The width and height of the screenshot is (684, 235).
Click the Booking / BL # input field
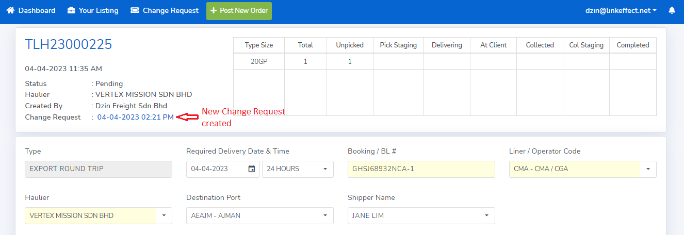click(421, 169)
